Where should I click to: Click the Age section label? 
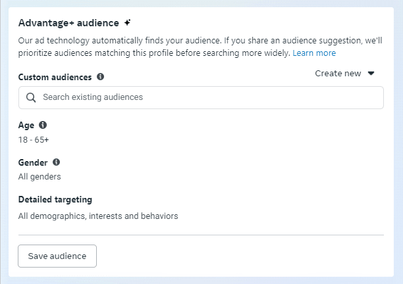coord(26,126)
